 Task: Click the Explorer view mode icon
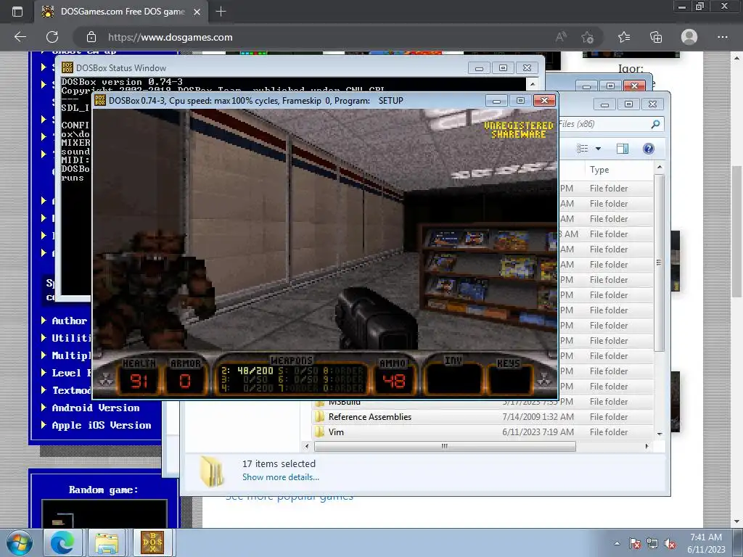[x=583, y=149]
